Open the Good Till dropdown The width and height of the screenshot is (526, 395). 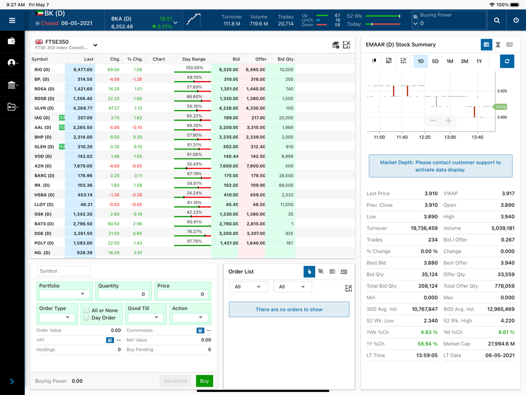tap(146, 317)
